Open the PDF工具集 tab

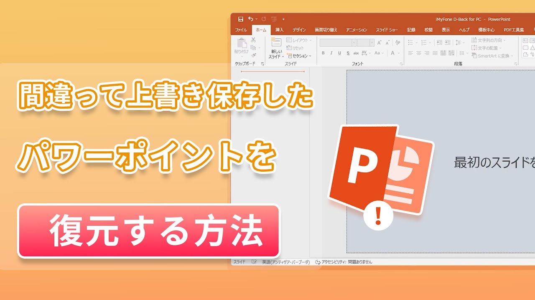[514, 30]
